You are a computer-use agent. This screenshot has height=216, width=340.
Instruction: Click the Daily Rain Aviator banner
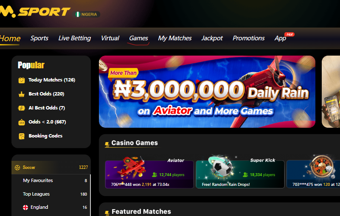(207, 92)
